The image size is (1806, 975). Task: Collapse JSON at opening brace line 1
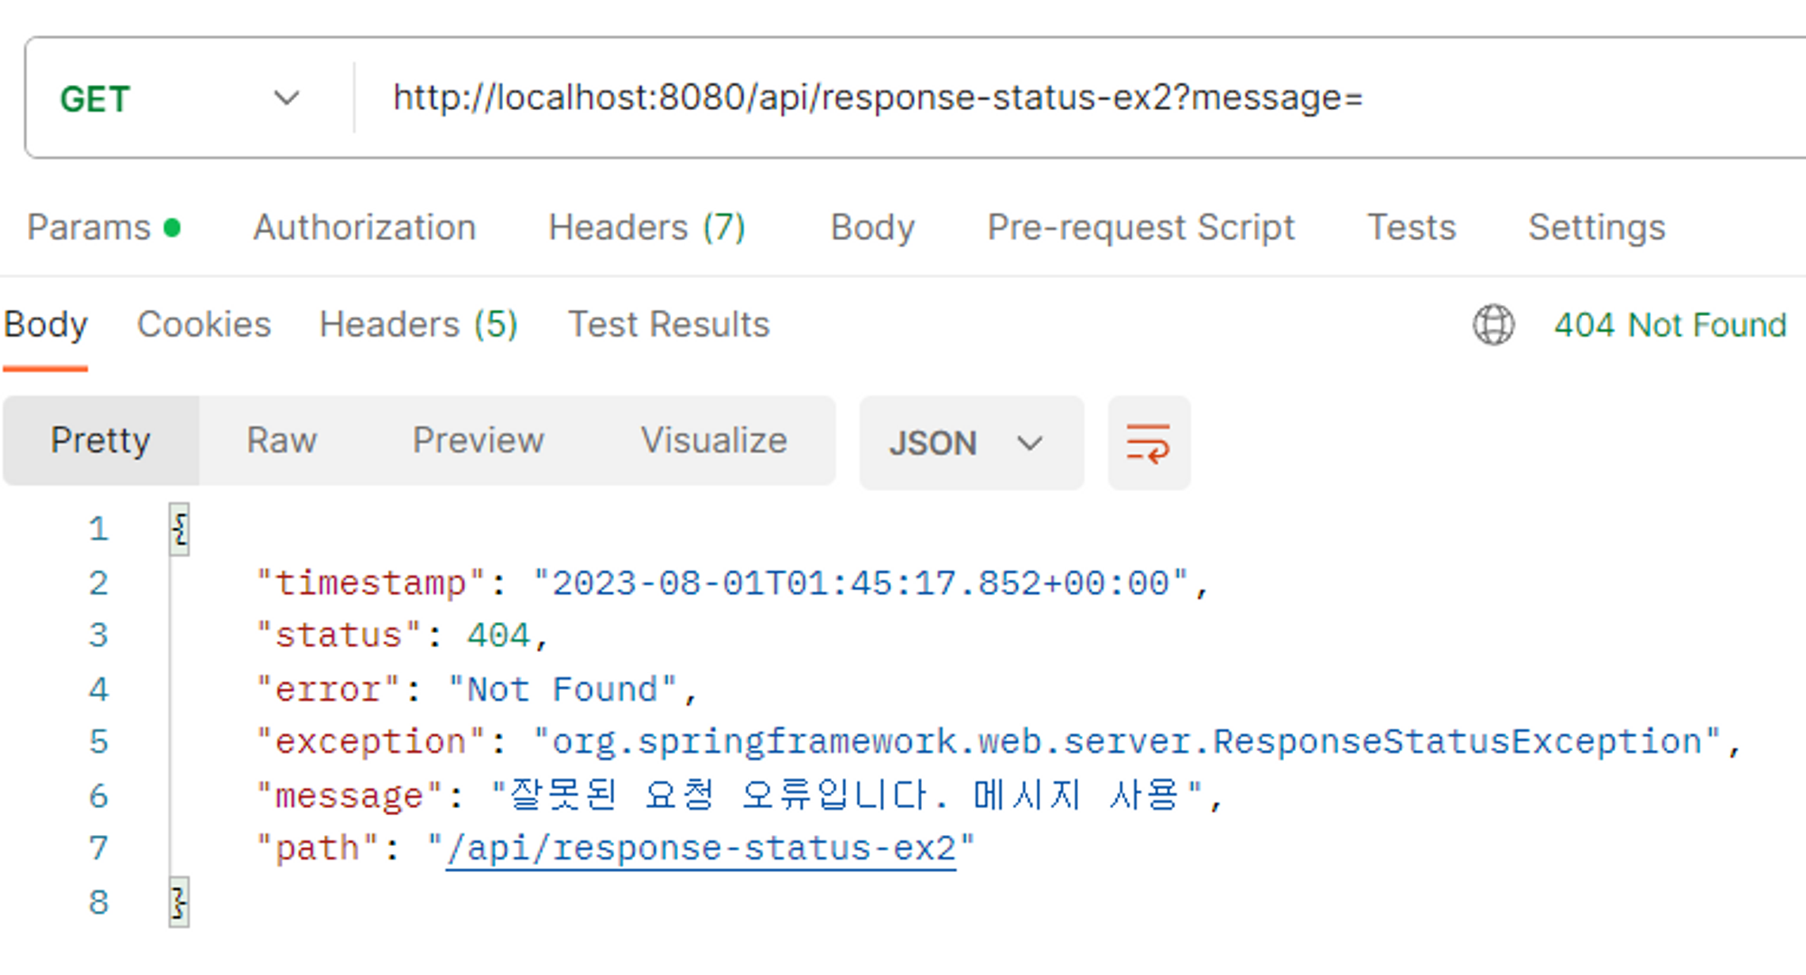pos(180,529)
